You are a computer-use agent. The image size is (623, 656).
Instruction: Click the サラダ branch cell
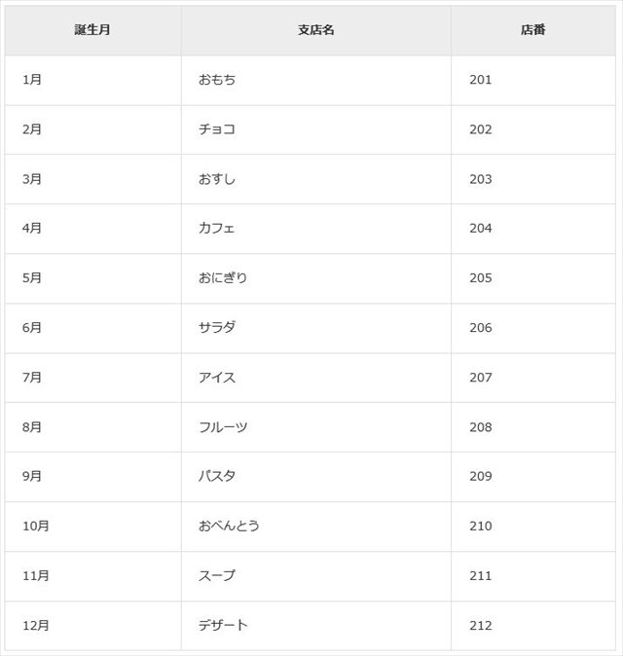pyautogui.click(x=217, y=328)
